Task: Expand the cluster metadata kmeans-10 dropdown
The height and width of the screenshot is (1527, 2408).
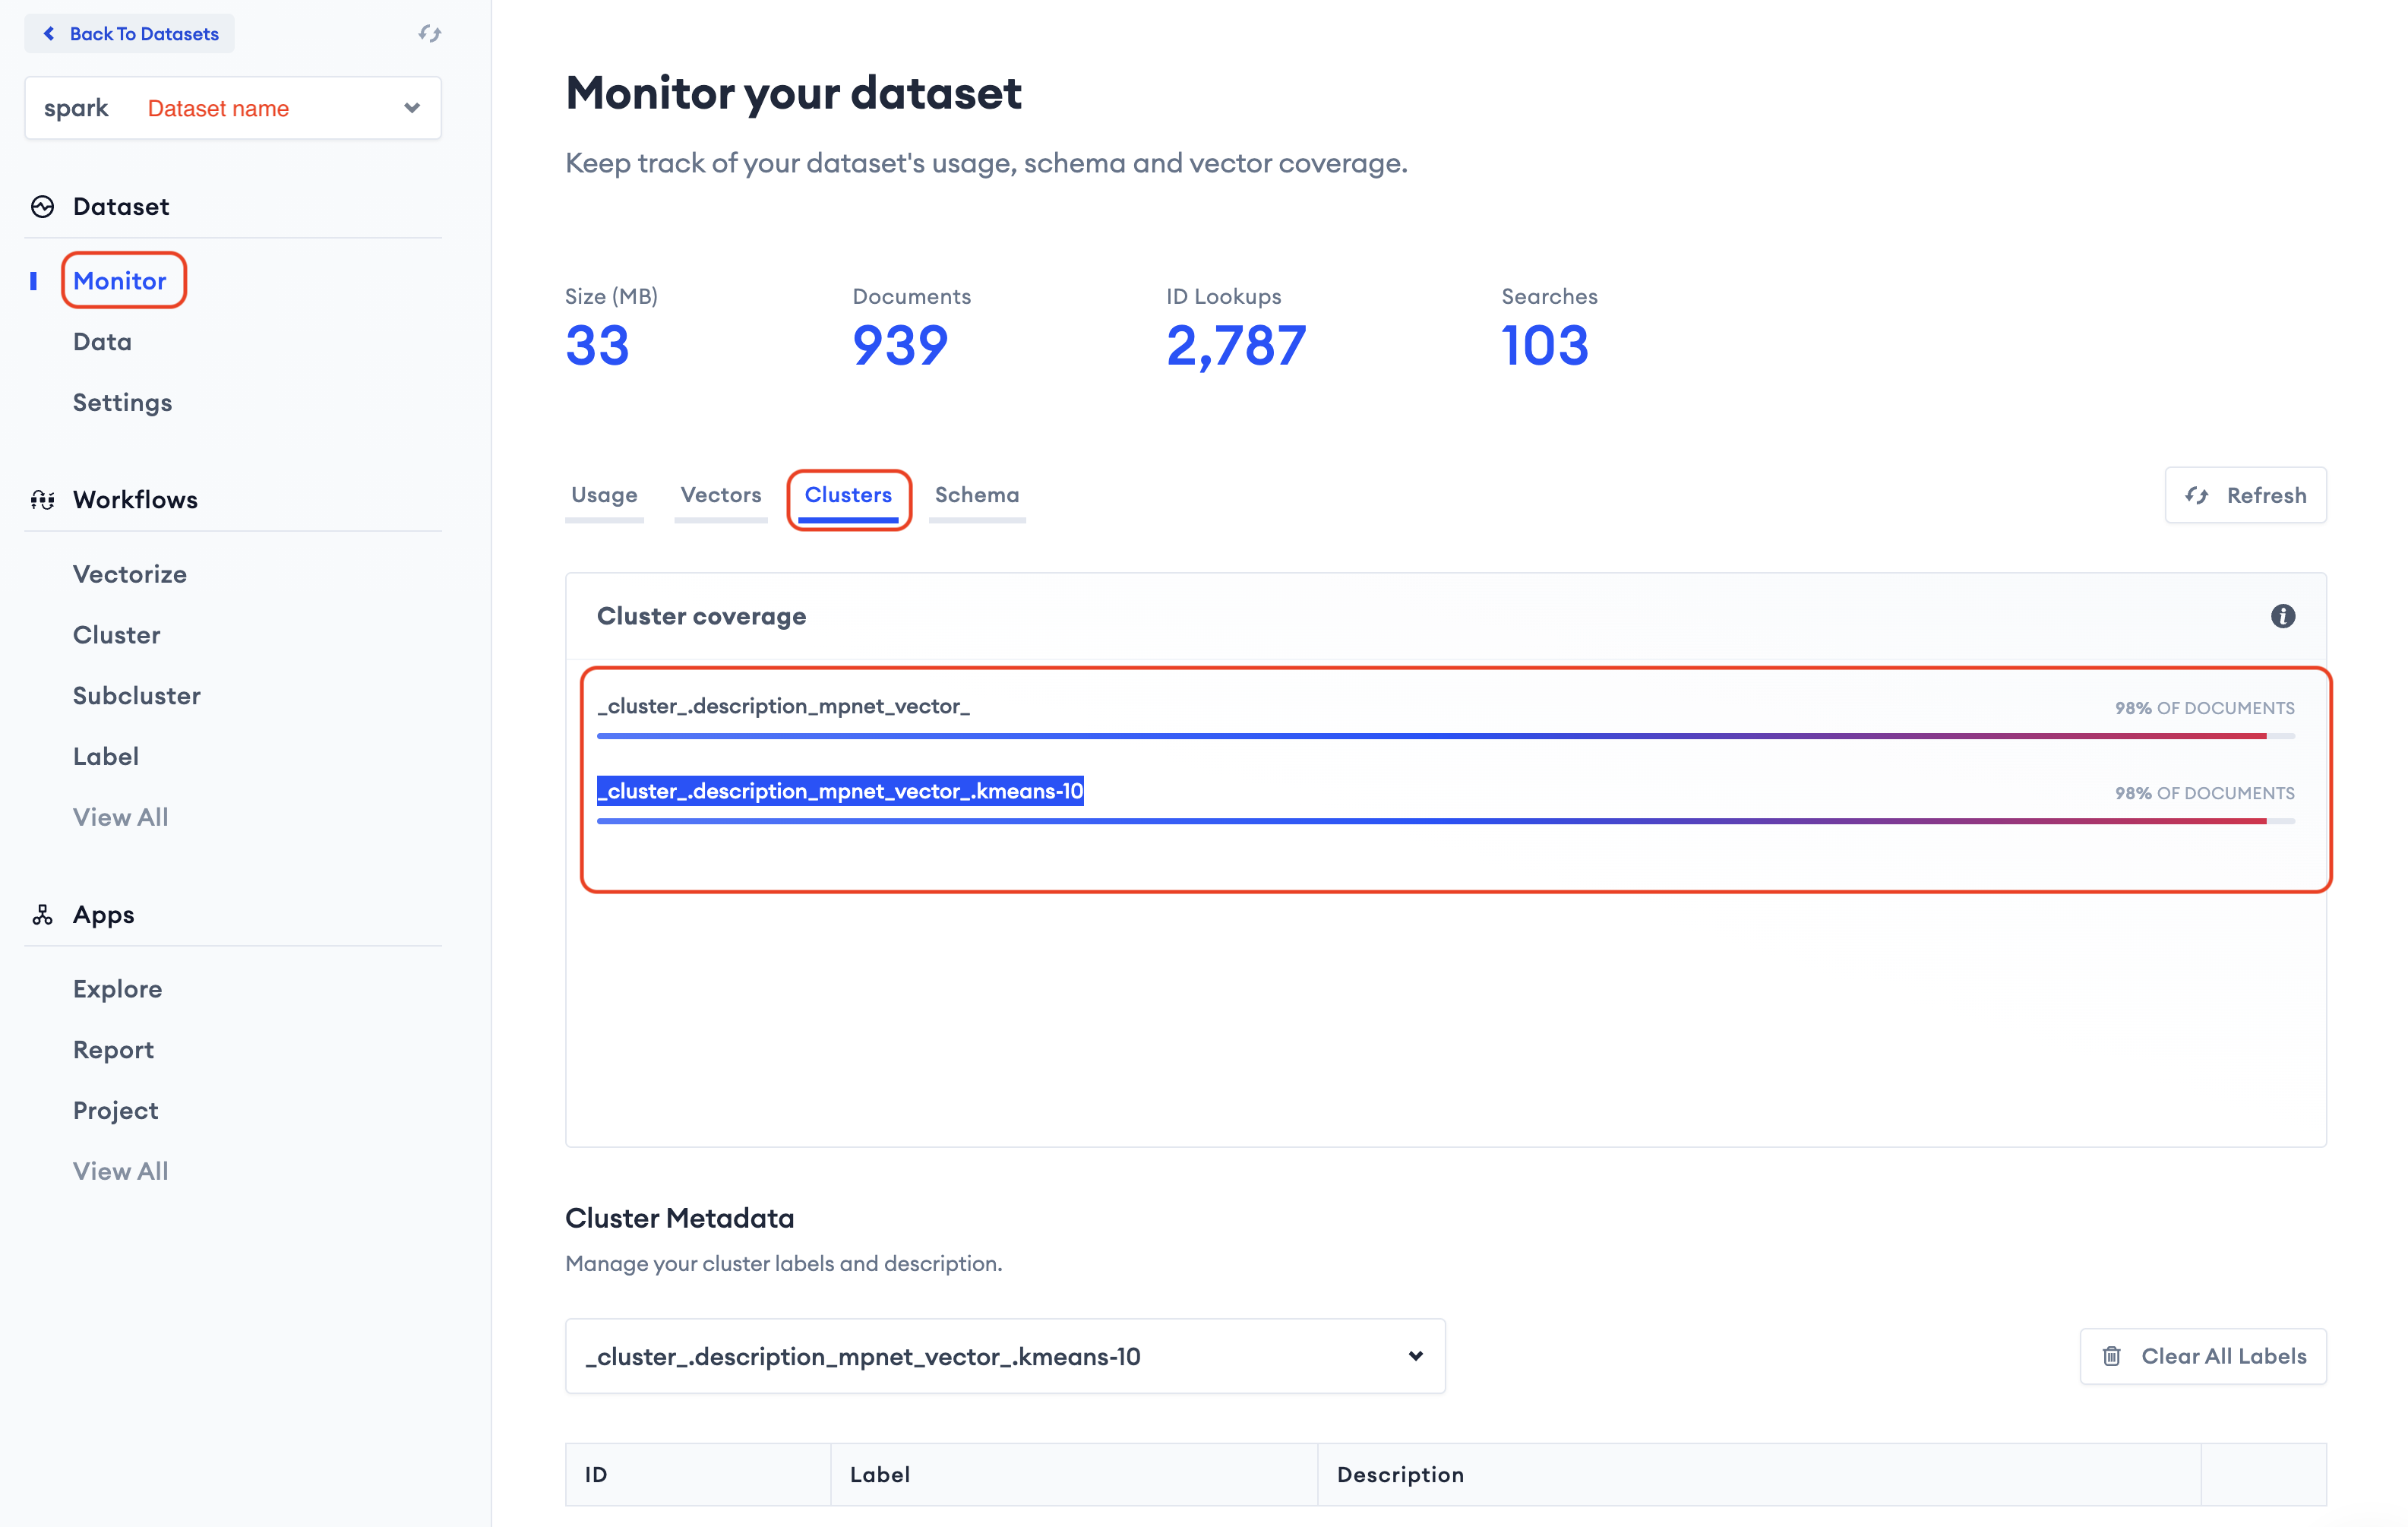Action: point(1415,1356)
